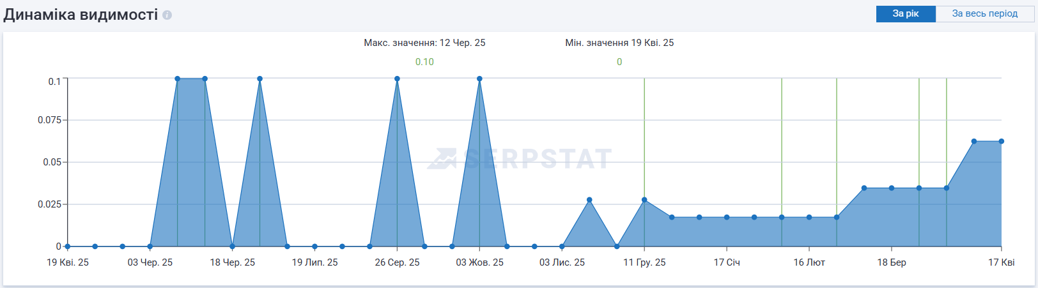Viewport: 1038px width, 288px height.
Task: Select the zero data point at 19 Лип. 25
Action: coord(314,246)
